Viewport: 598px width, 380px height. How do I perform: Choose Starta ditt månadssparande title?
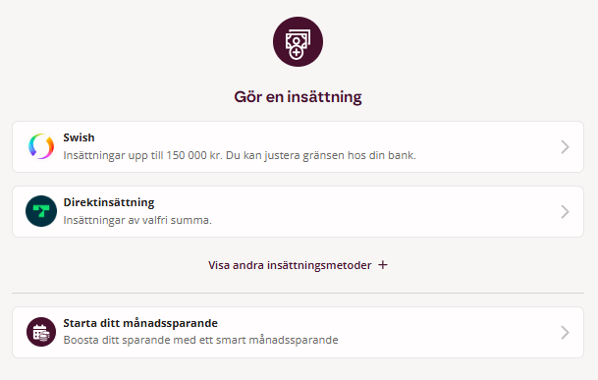coord(140,323)
